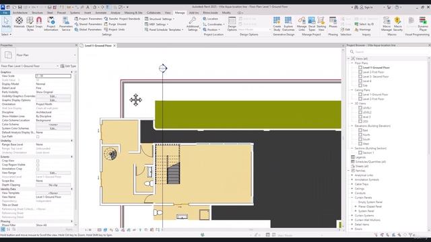Toggle the Crop View checkbox
The width and height of the screenshot is (431, 242).
[38, 161]
